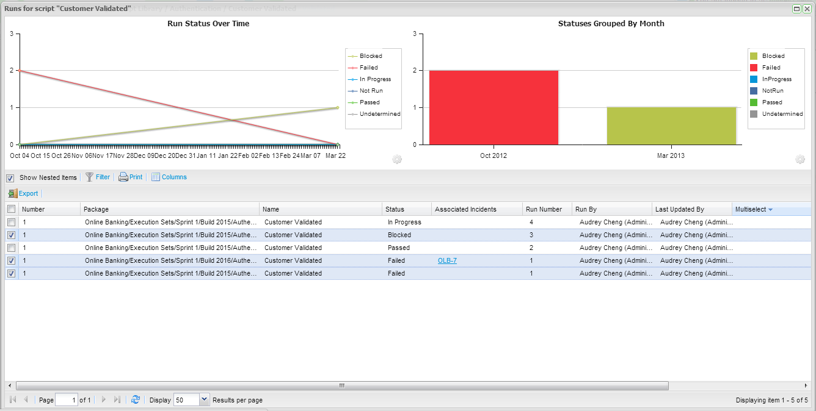Open bar chart settings gear
The width and height of the screenshot is (816, 411).
(x=800, y=159)
